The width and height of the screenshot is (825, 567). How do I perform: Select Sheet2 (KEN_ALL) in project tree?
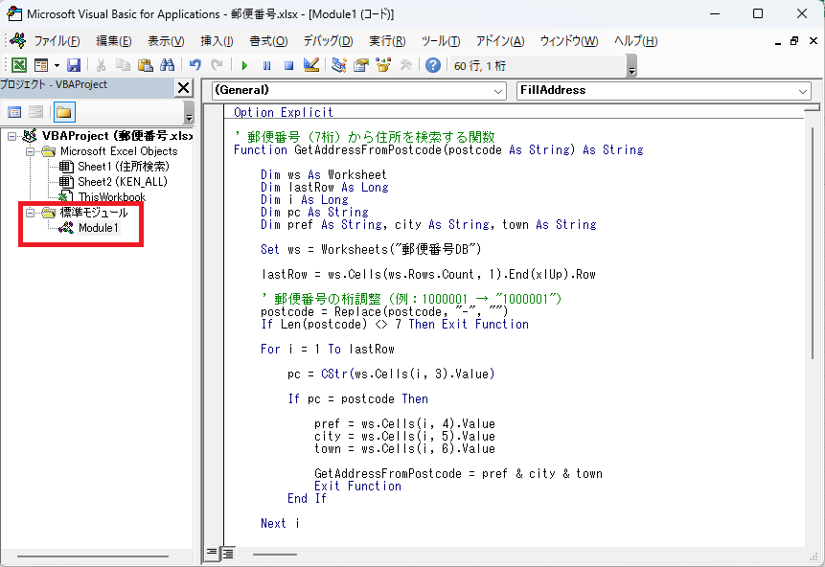[x=123, y=182]
